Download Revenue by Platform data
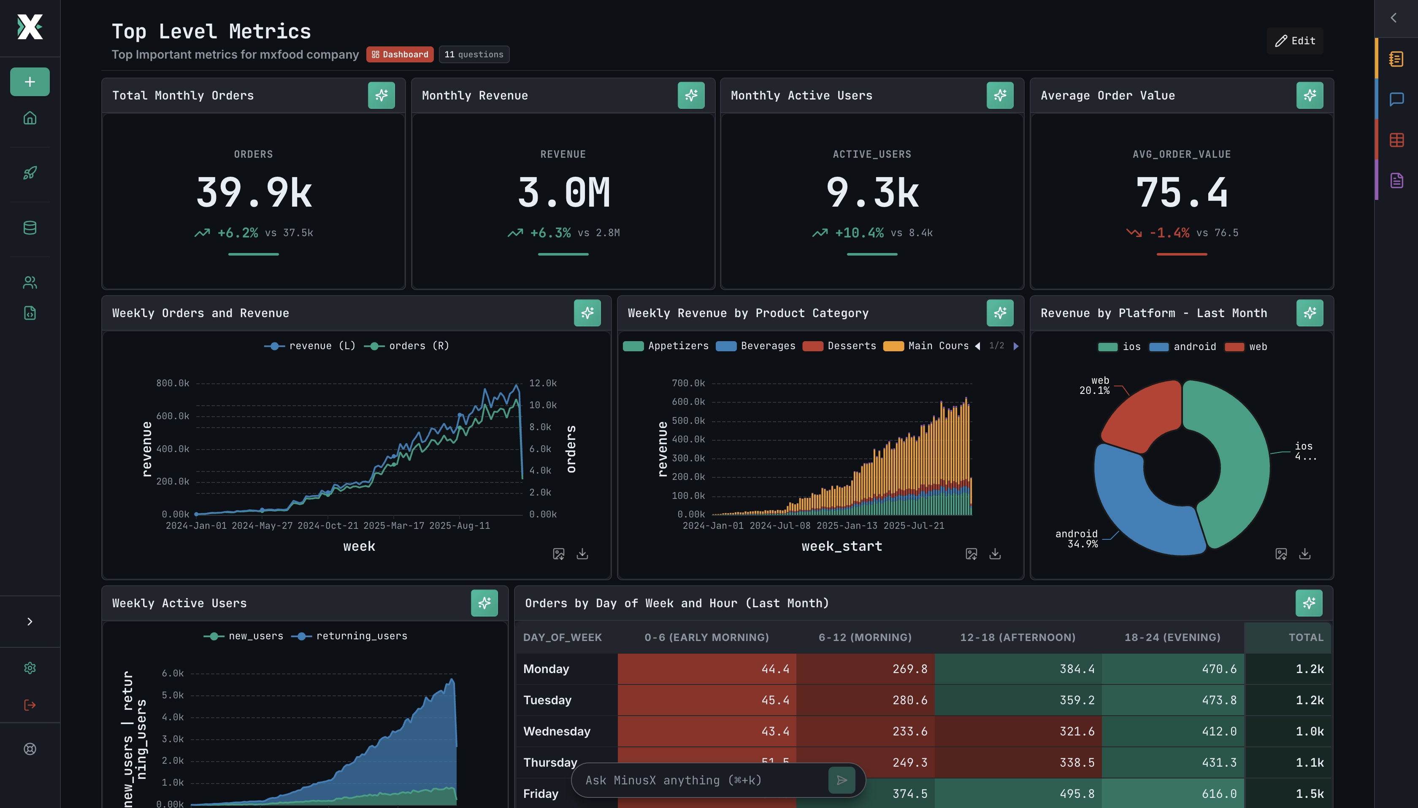Image resolution: width=1418 pixels, height=808 pixels. [x=1305, y=554]
